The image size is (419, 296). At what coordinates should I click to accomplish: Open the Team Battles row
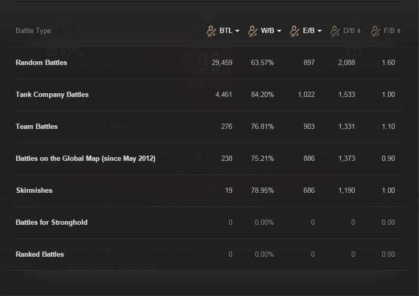point(209,126)
